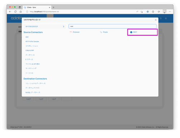Viewport: 180px width, 138px height.
Task: Open the source データベース category
Action: [30, 55]
